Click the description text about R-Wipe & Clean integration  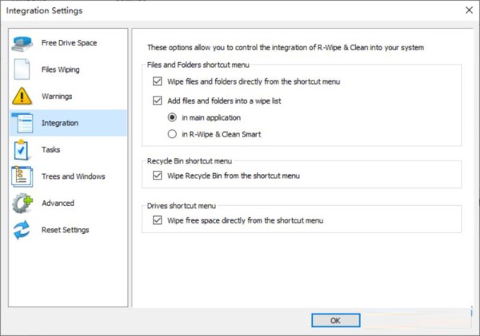286,48
